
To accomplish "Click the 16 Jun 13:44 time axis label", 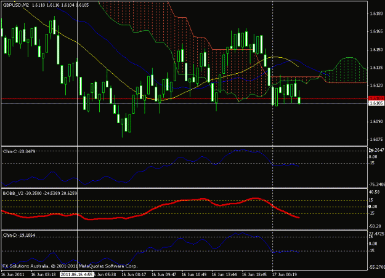I will point(224,274).
